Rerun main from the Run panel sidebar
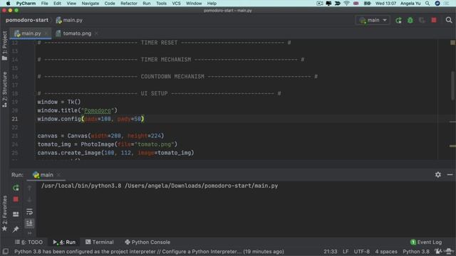Viewport: 456px width, 256px height. click(16, 188)
